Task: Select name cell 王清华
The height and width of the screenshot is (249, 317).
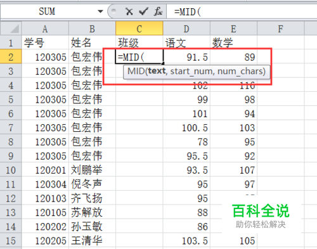Action: tap(92, 241)
